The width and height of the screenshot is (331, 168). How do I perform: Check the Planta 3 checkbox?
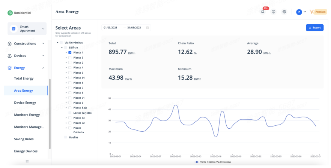click(x=70, y=58)
